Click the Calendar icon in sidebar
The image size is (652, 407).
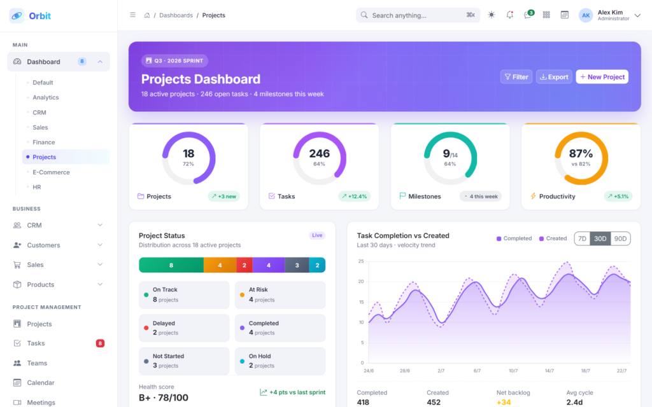[x=17, y=382]
